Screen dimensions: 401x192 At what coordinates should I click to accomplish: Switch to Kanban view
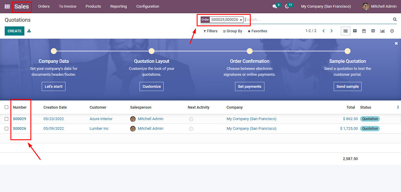click(355, 31)
